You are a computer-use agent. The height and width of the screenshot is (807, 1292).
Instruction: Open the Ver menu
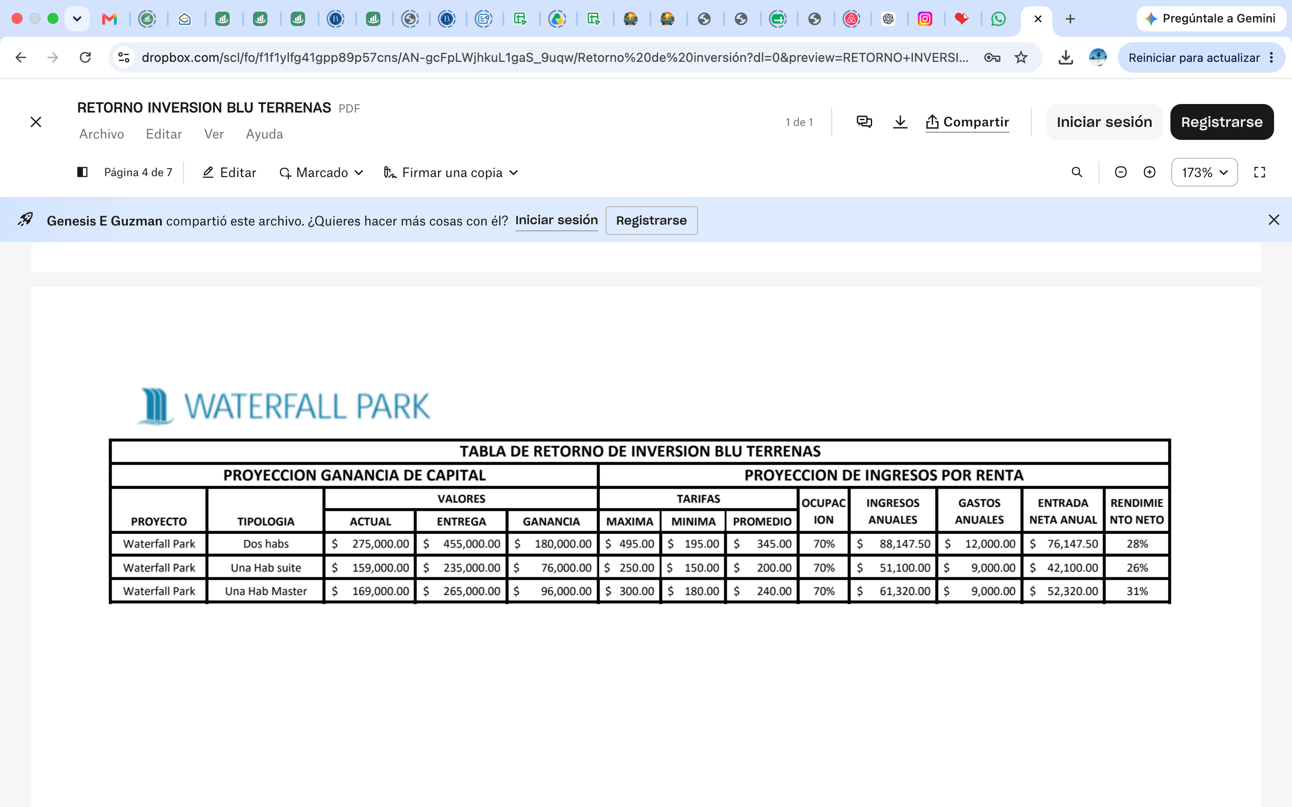point(214,134)
